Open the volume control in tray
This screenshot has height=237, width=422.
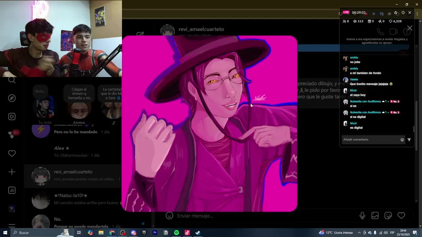(x=385, y=233)
